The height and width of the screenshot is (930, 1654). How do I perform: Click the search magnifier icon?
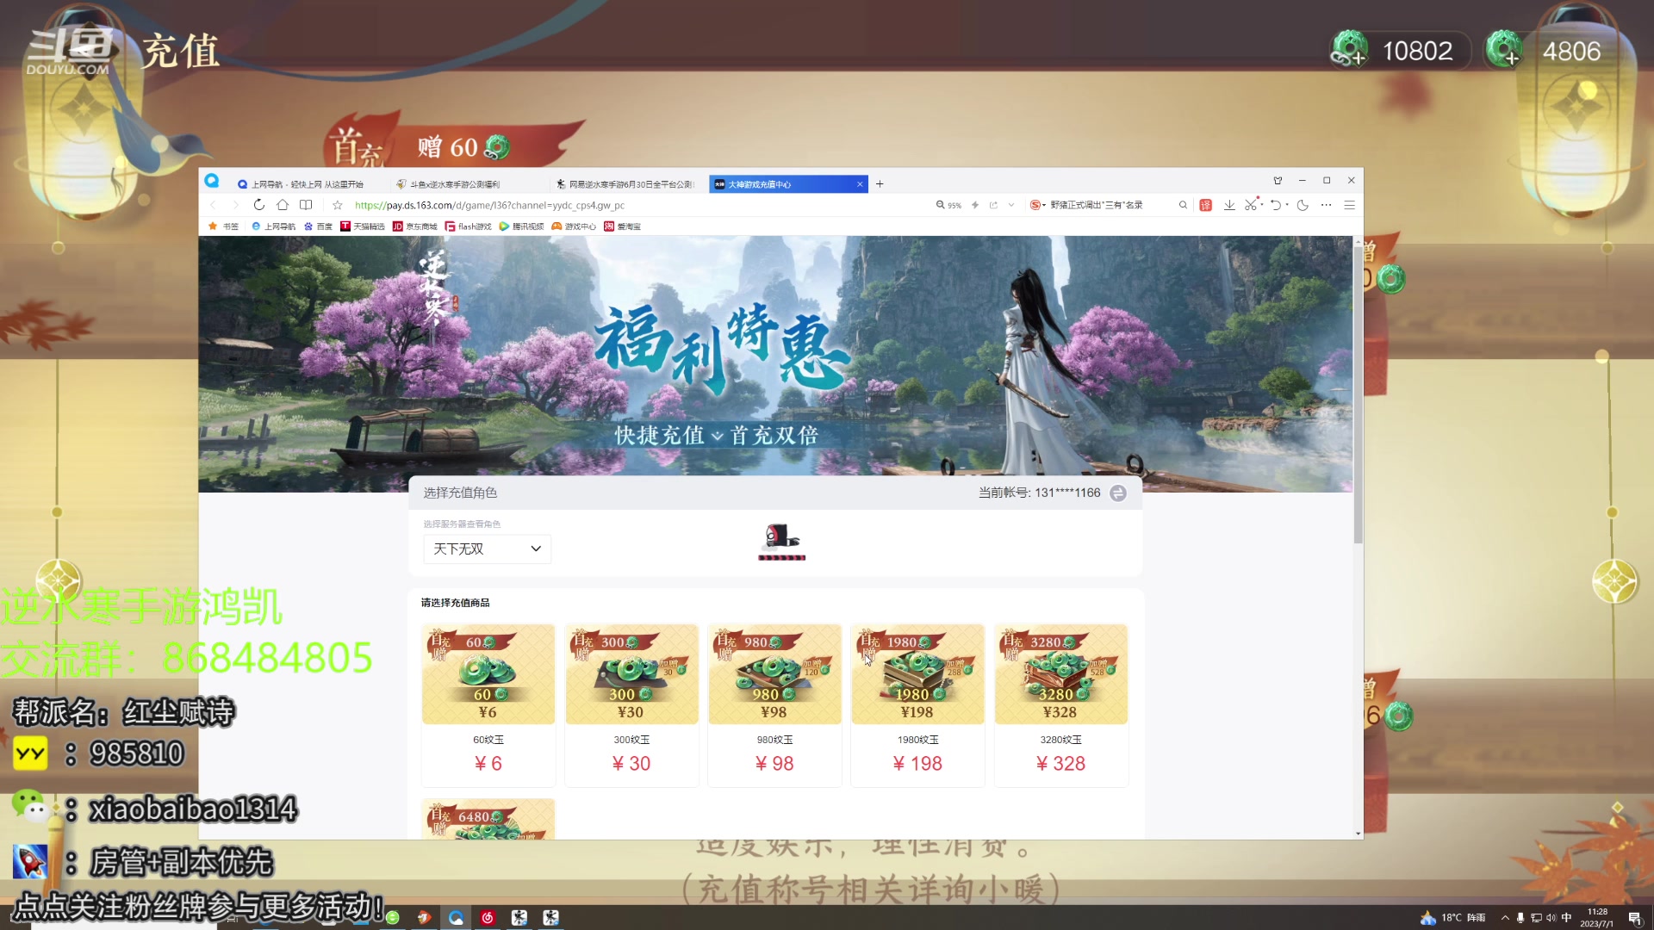[x=1183, y=205]
